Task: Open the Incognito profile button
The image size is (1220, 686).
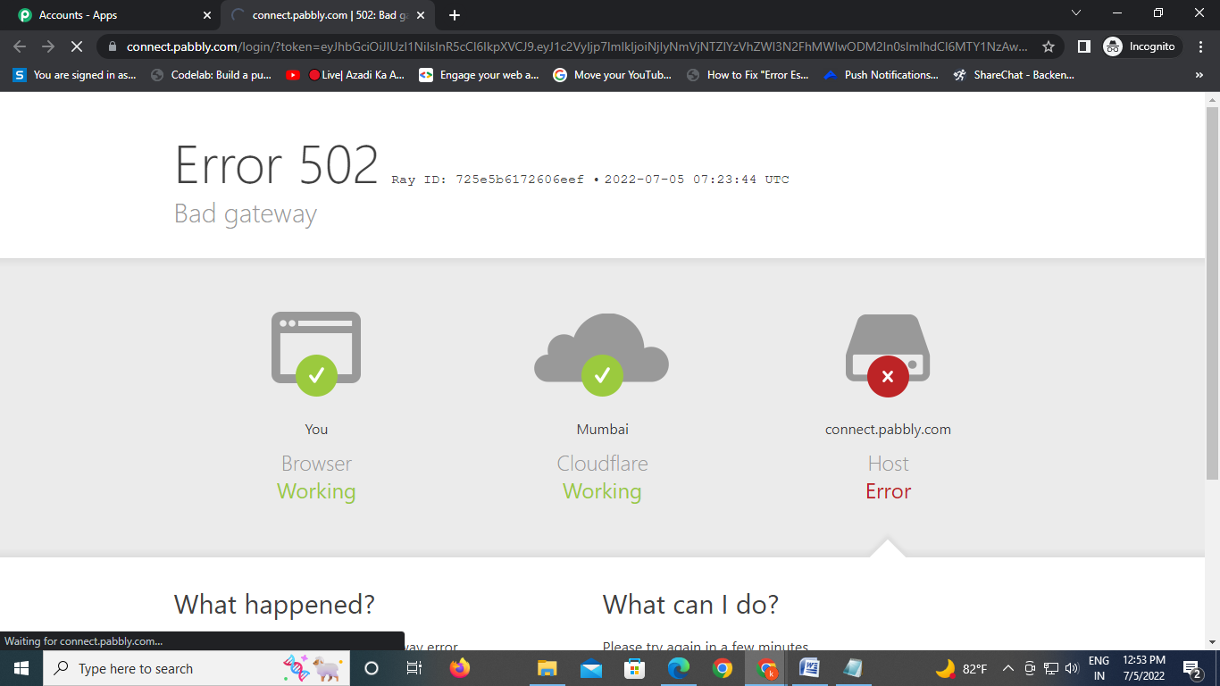Action: click(1141, 46)
